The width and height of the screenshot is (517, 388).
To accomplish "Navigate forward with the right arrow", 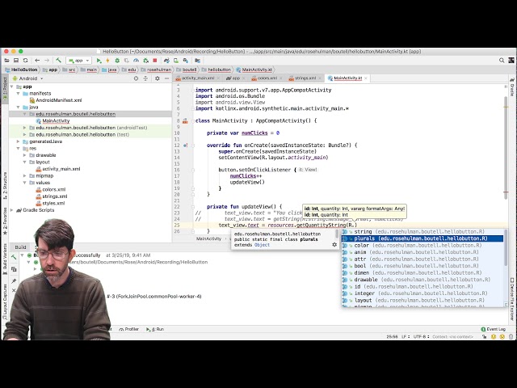I will tap(47, 61).
